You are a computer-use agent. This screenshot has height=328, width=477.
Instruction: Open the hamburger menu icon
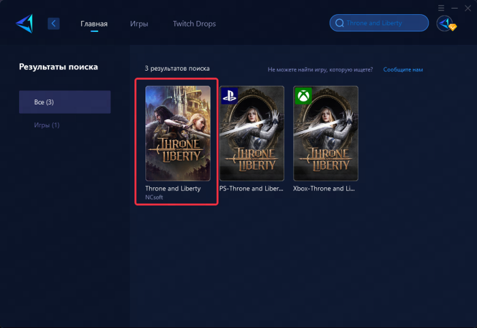coord(441,8)
